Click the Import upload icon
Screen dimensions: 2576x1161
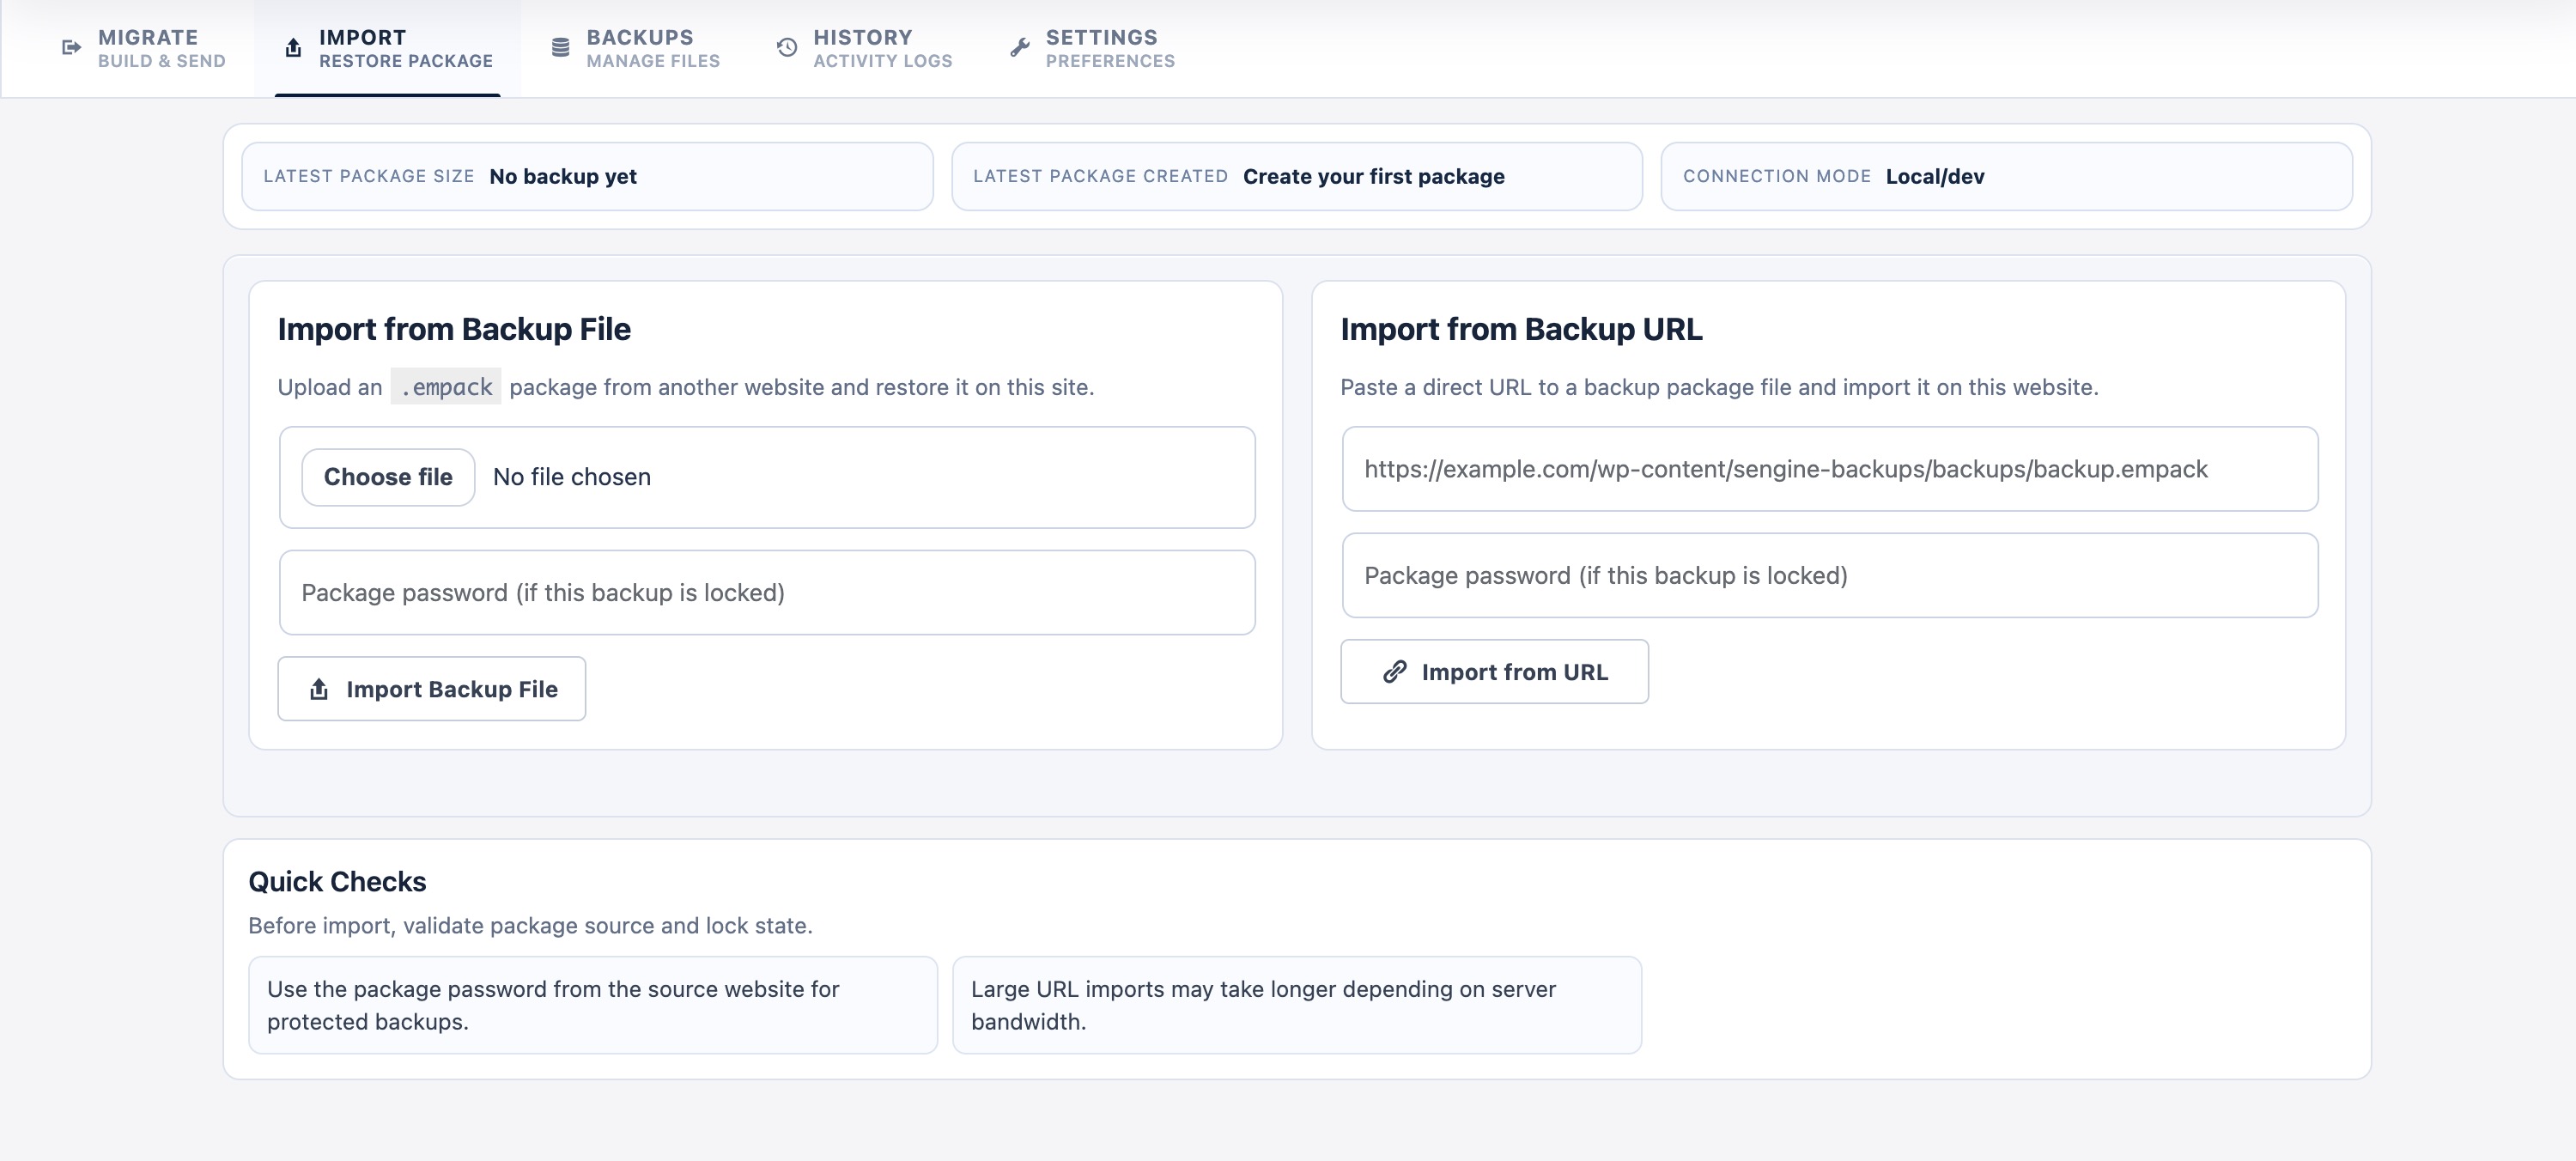292,46
